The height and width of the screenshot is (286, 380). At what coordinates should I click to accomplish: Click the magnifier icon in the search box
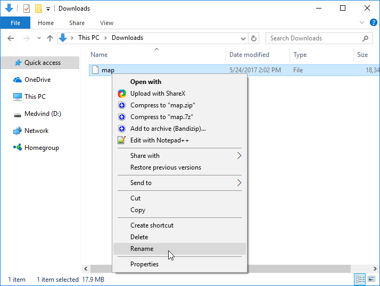point(365,38)
